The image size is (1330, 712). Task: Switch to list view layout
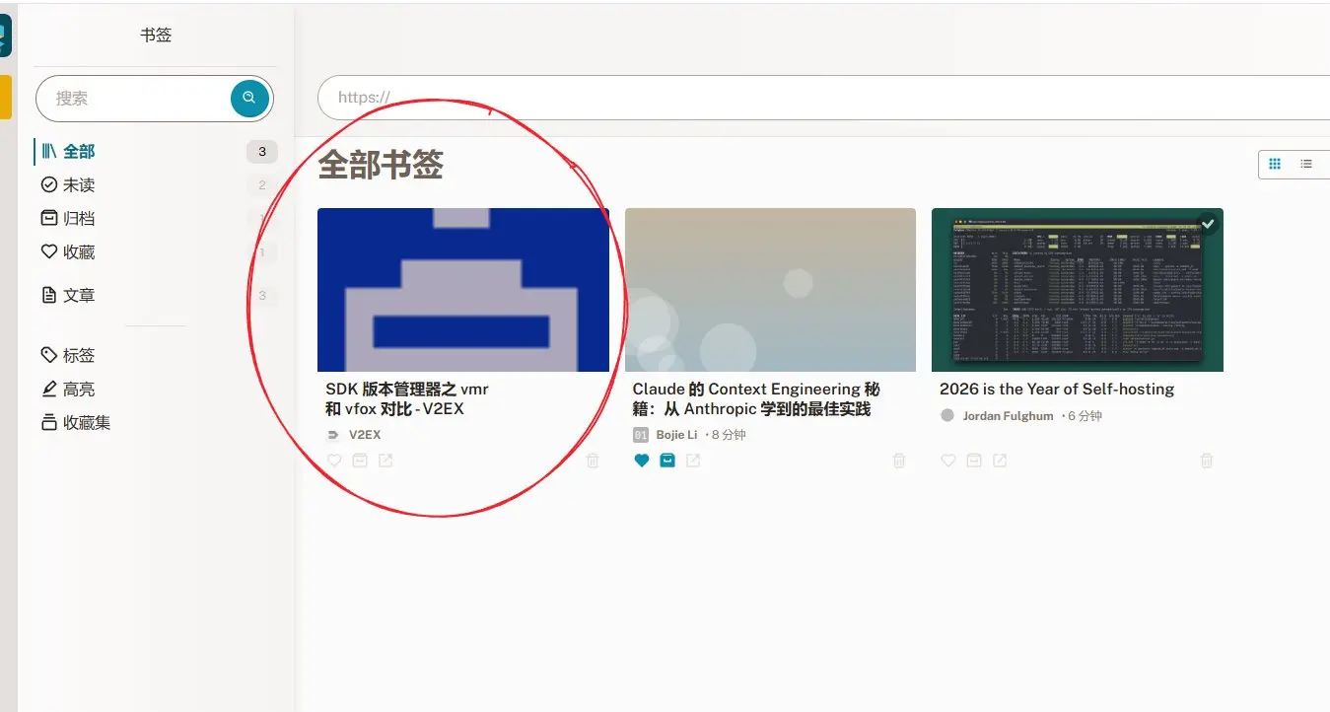pyautogui.click(x=1306, y=164)
